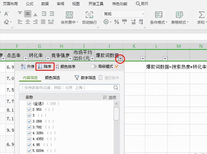
Task: Uncheck the value 3 checkbox
Action: pos(29,115)
